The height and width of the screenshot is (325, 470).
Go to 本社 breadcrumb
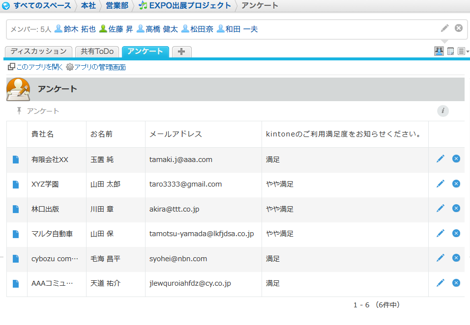click(x=88, y=5)
